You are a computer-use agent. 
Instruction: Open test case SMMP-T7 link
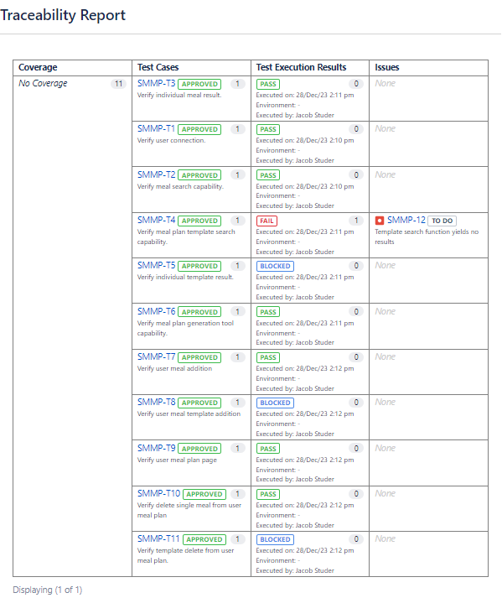coord(156,357)
